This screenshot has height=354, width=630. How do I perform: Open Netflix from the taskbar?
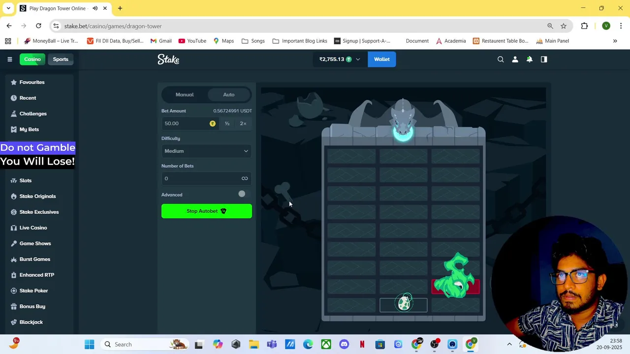(362, 344)
